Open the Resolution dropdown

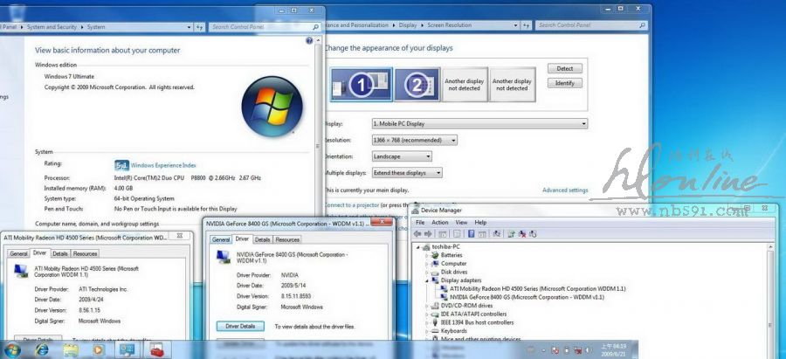413,140
